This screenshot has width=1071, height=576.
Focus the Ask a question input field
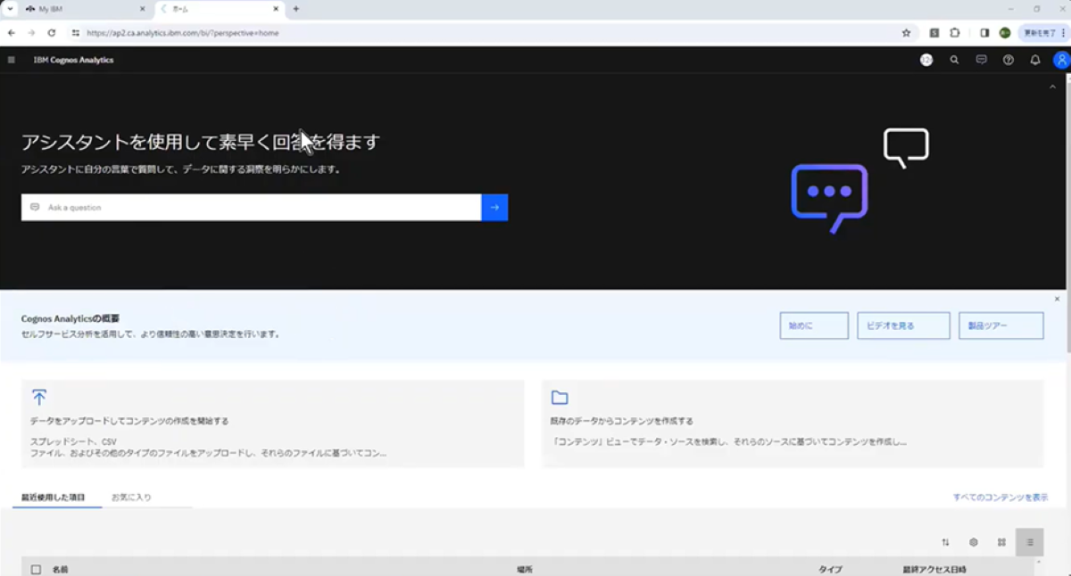(x=252, y=207)
